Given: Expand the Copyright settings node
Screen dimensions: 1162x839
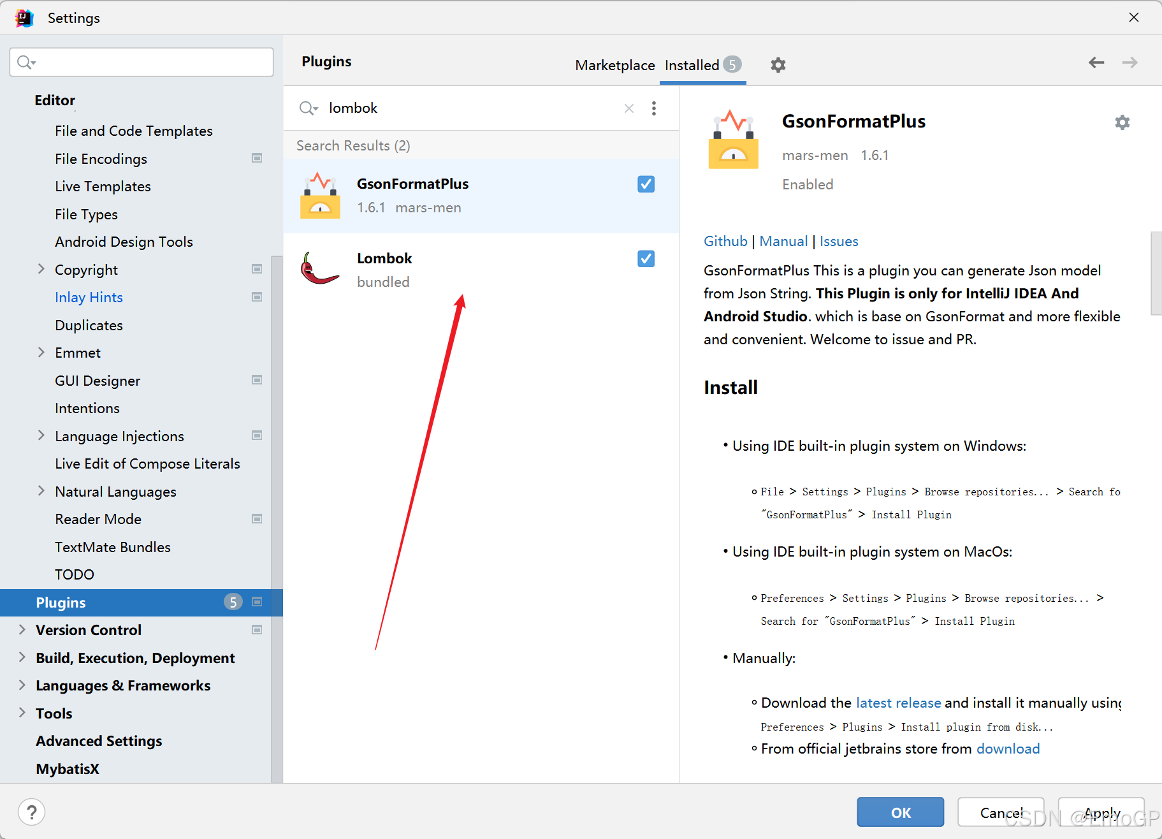Looking at the screenshot, I should 41,269.
